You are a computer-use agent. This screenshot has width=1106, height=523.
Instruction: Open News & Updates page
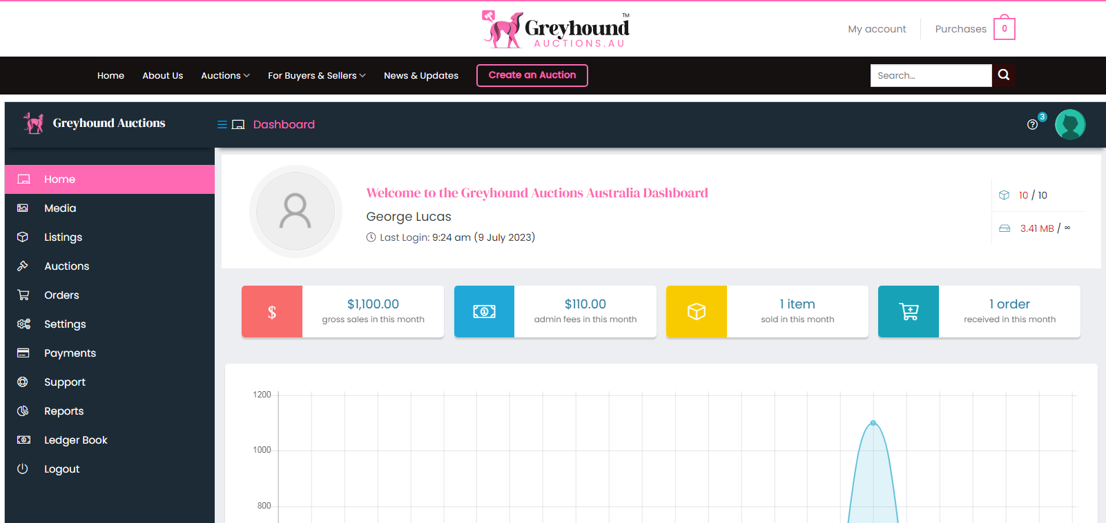pyautogui.click(x=421, y=76)
